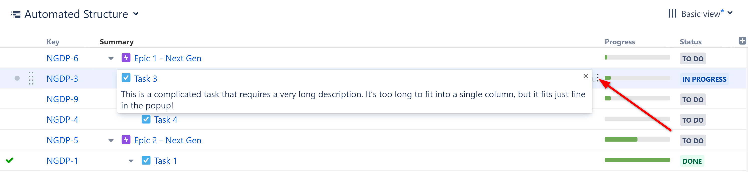Click the add column plus icon
Screen dimensions: 748x172
(742, 41)
